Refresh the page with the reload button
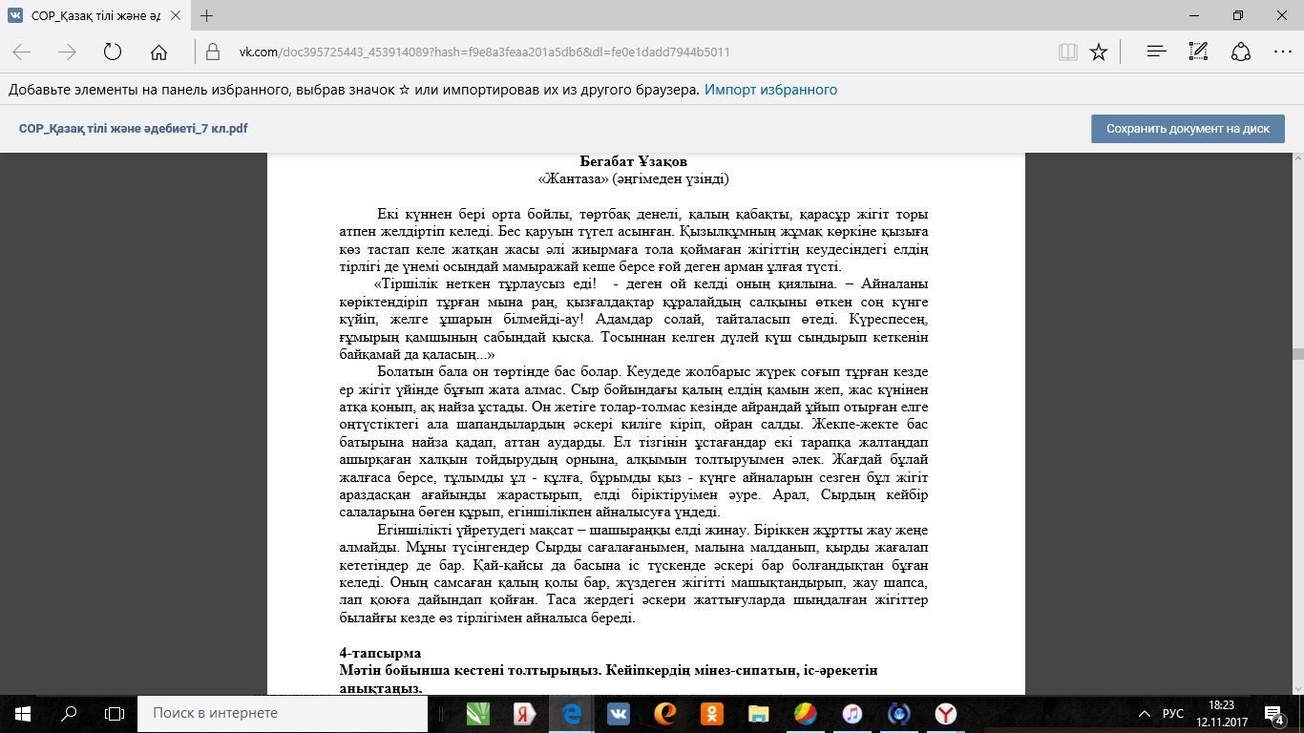The width and height of the screenshot is (1304, 733). pos(113,52)
